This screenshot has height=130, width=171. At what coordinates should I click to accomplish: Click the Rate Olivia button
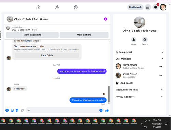[47, 55]
